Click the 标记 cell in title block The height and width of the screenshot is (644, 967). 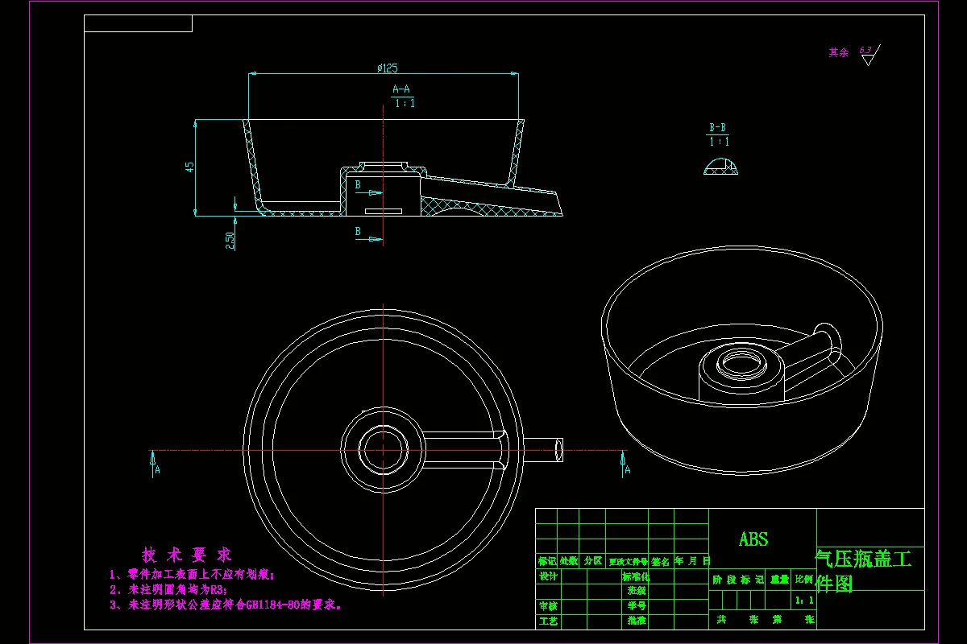click(x=547, y=561)
